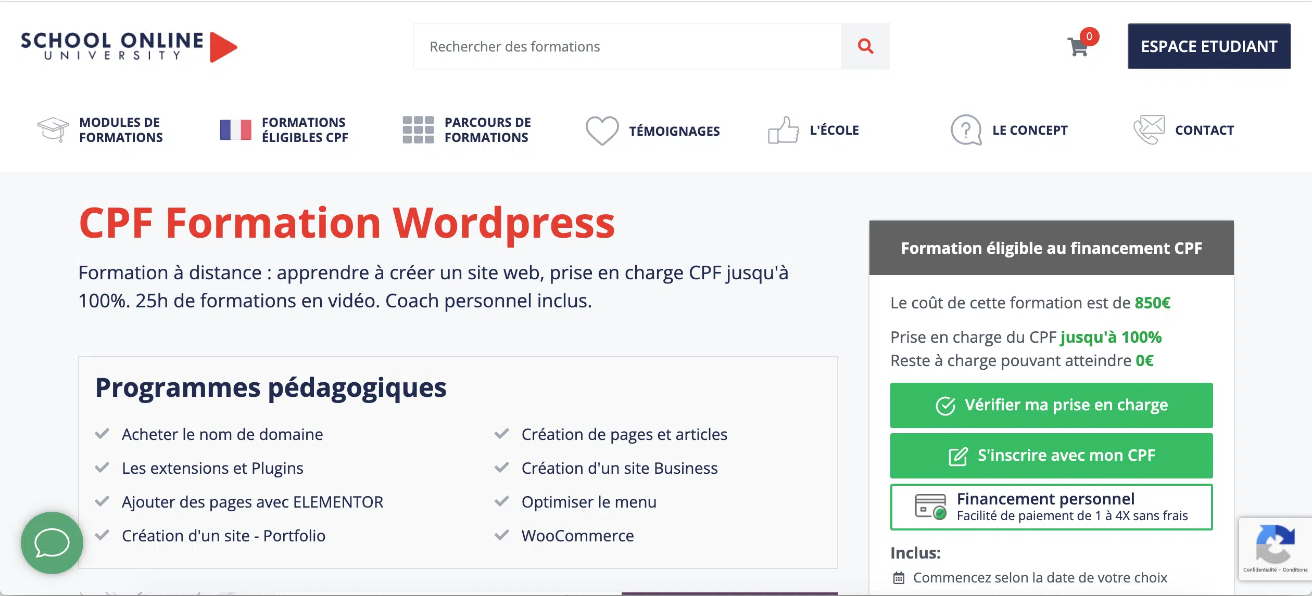This screenshot has height=596, width=1312.
Task: Click the thumbs-up L'école icon
Action: point(783,130)
